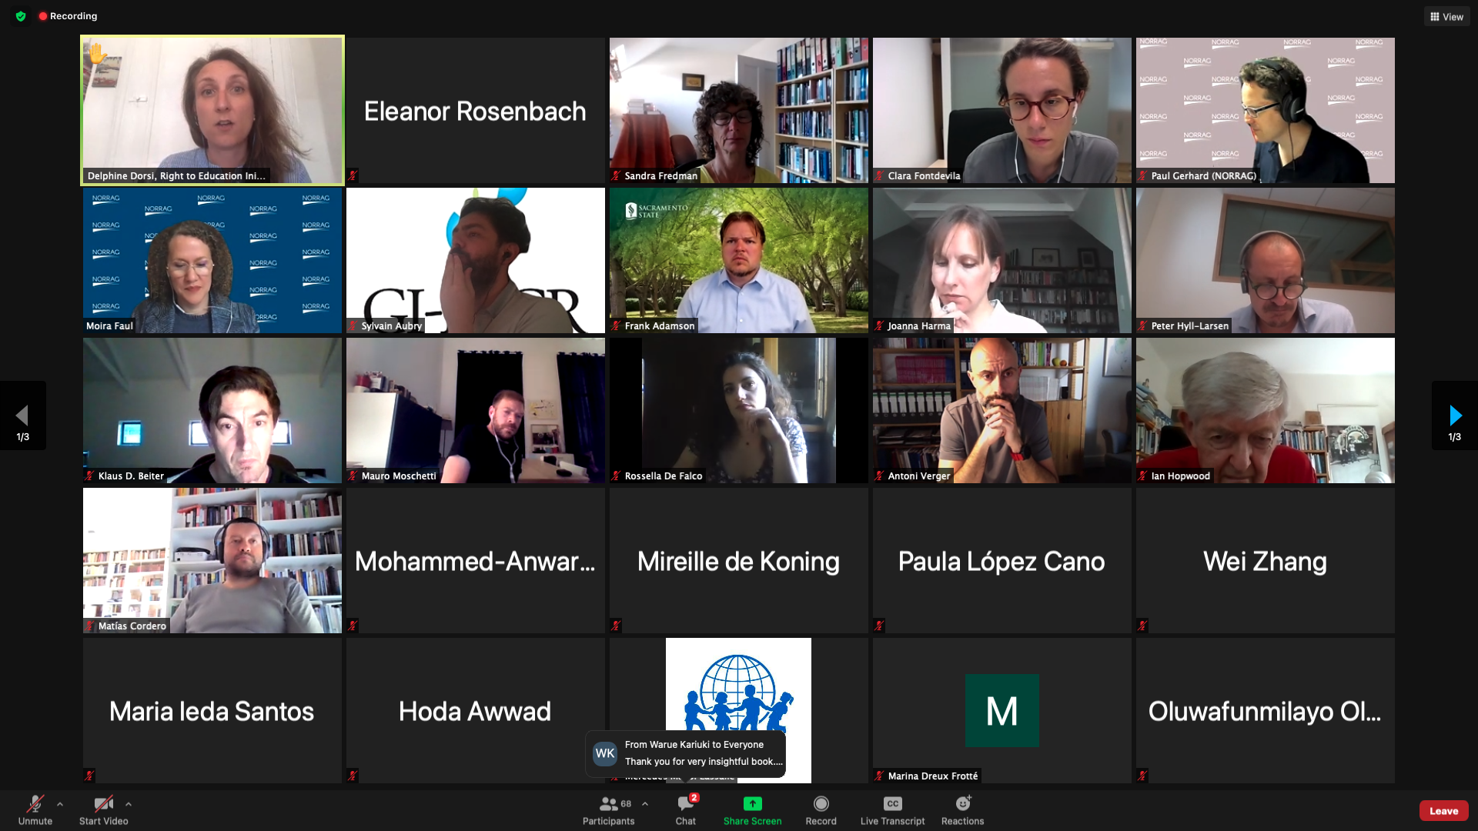This screenshot has width=1478, height=831.
Task: Open chat notification from Warue Kariuki
Action: (686, 753)
